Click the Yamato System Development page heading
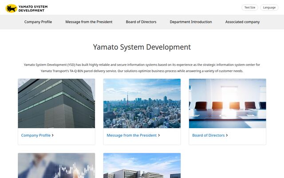 [142, 47]
